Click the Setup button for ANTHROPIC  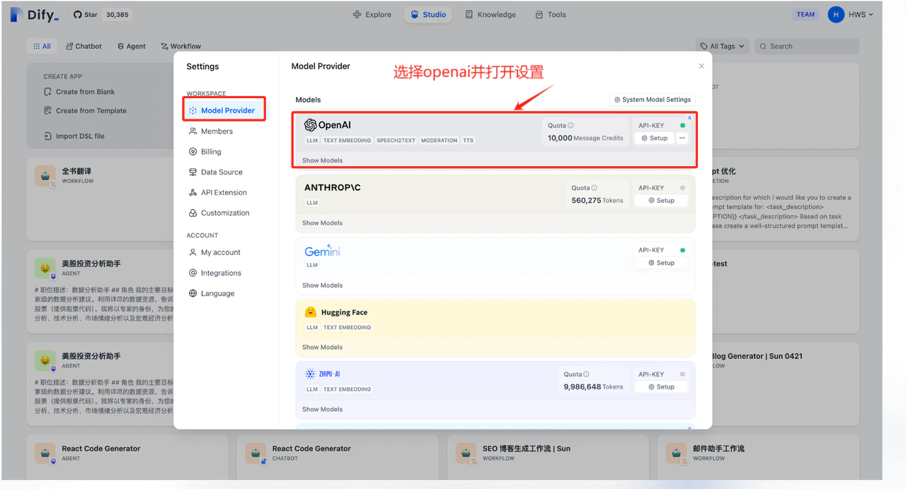[660, 200]
